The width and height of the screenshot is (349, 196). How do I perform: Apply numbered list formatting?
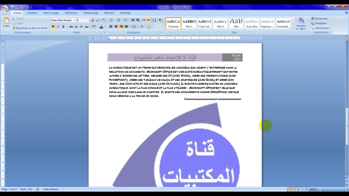(118, 20)
